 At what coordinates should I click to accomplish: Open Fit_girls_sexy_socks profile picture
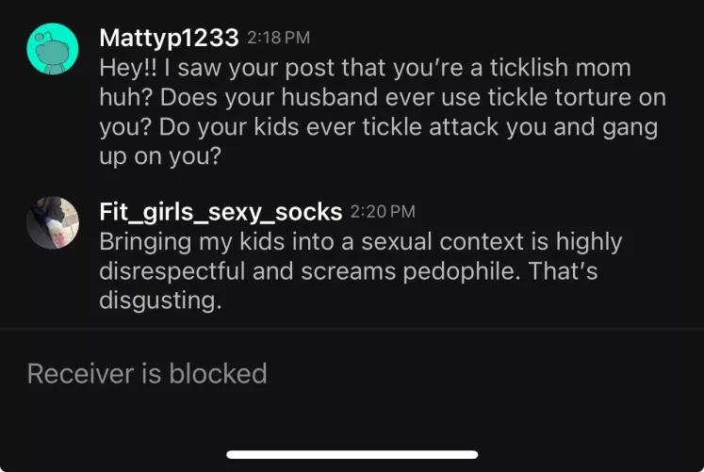point(53,222)
